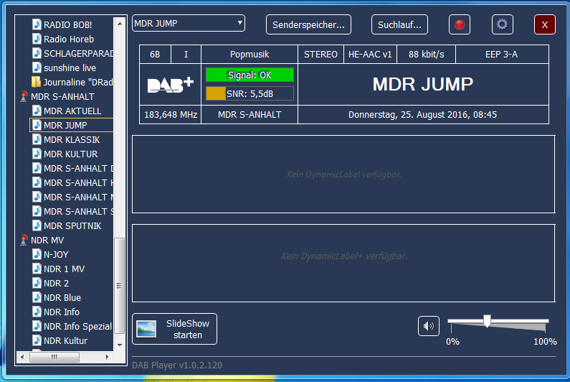Viewport: 570px width, 382px height.
Task: Click the SlideShow picture icon
Action: [146, 329]
